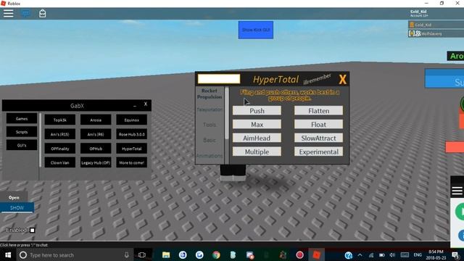Select Cold_Kid in the player list
The height and width of the screenshot is (261, 464).
[436, 25]
